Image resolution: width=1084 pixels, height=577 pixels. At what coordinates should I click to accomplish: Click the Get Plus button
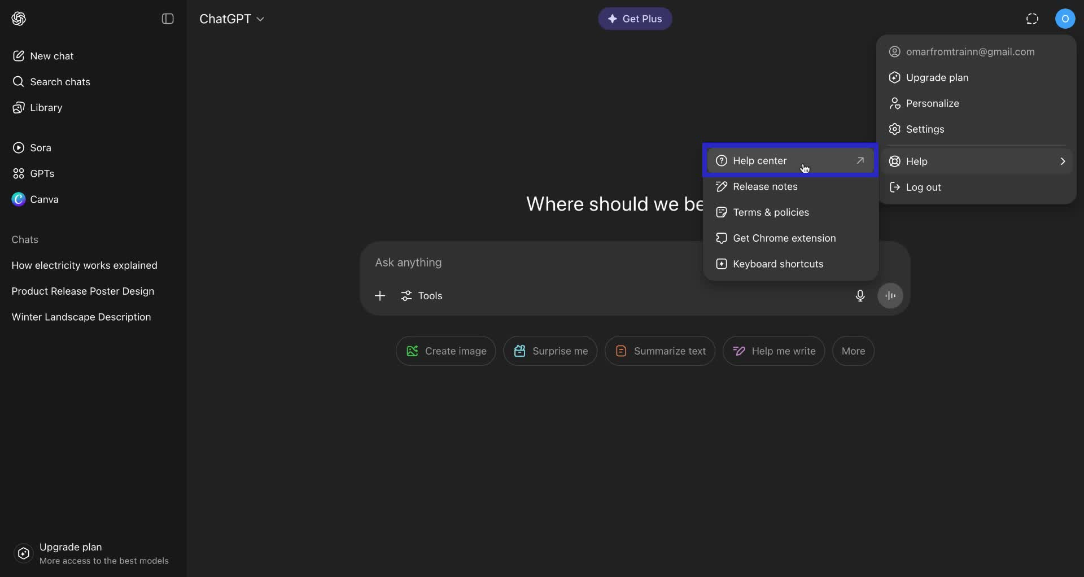(x=635, y=19)
